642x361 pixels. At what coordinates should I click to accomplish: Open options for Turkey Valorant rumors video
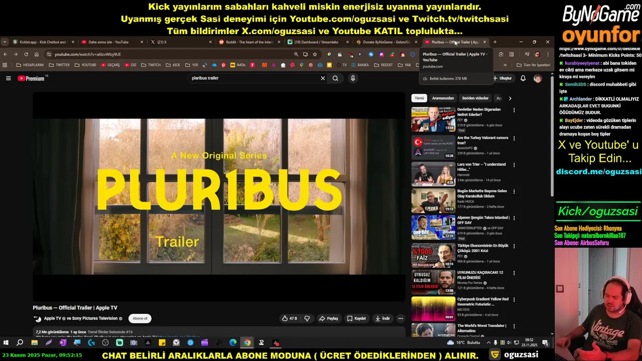pos(514,138)
